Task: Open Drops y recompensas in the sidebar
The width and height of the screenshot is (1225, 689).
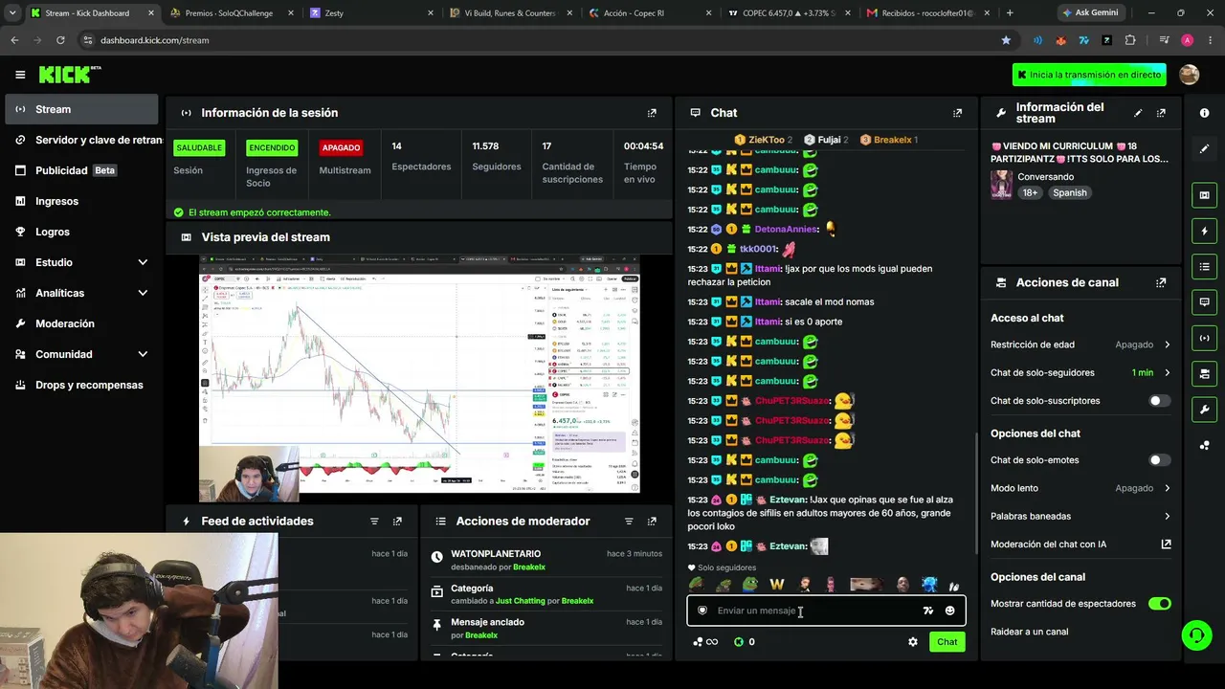Action: pyautogui.click(x=81, y=385)
